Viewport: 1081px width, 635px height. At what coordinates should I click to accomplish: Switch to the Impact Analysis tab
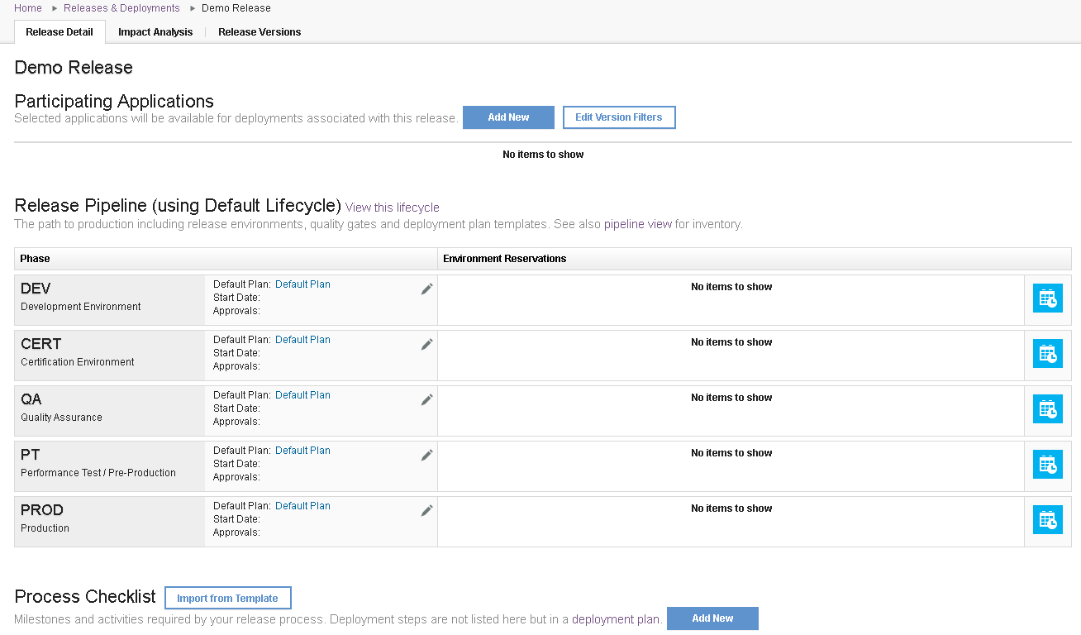tap(155, 32)
